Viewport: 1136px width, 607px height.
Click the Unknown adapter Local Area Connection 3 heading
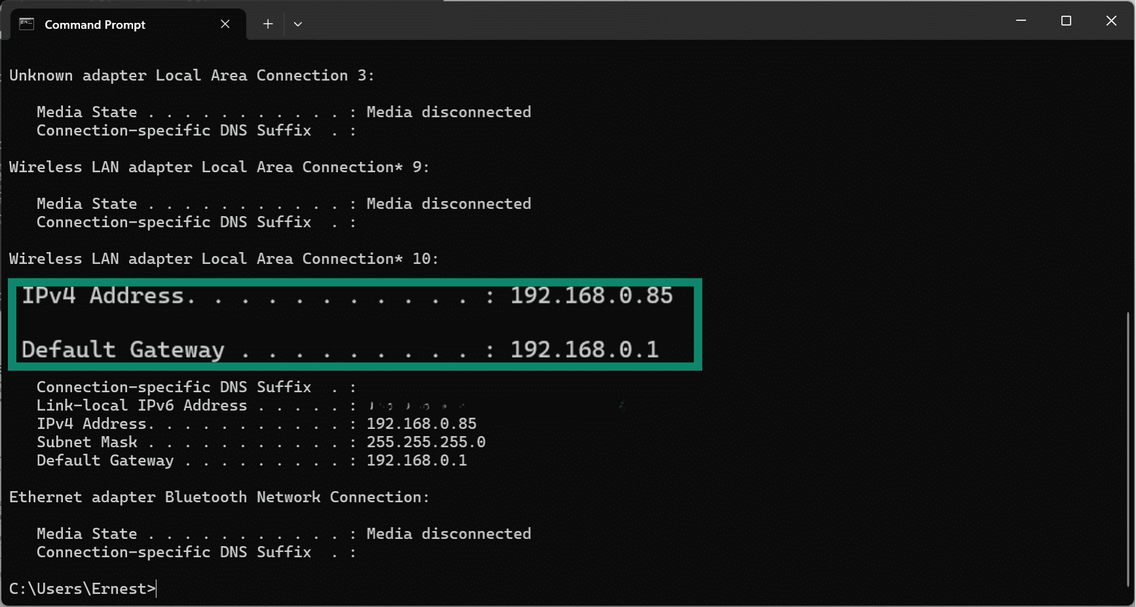(x=191, y=75)
